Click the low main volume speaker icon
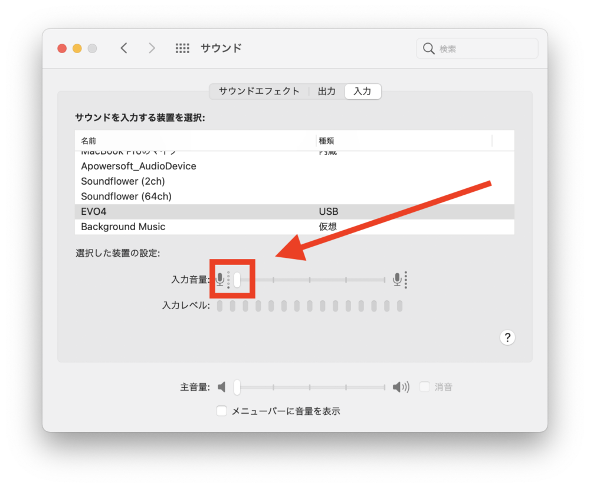This screenshot has width=590, height=488. 222,387
